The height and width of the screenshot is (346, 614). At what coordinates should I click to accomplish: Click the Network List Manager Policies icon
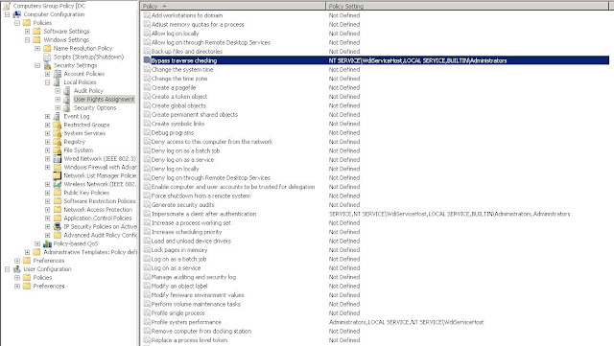coord(58,175)
